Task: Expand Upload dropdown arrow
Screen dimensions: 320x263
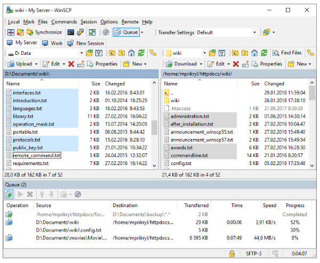Action: 36,64
